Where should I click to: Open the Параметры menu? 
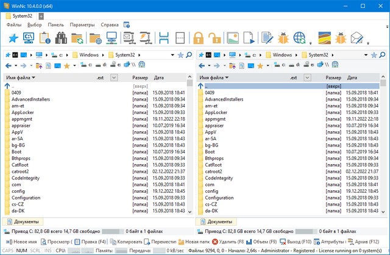(82, 25)
